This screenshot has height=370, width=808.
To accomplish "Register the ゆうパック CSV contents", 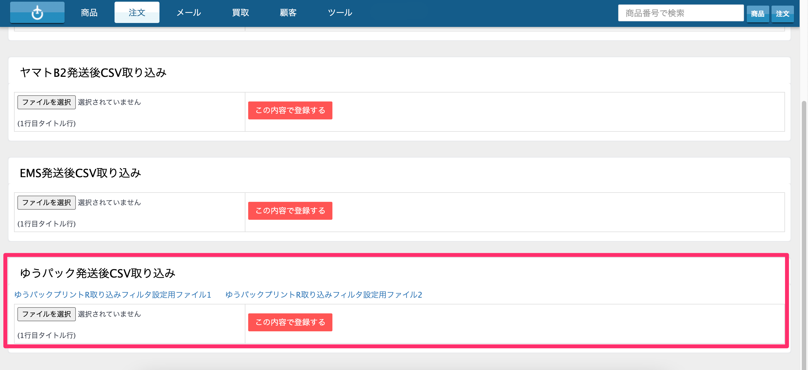I will [290, 322].
